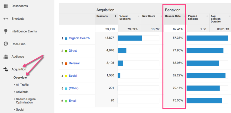Open the Email channel link
The height and width of the screenshot is (113, 231).
[x=72, y=101]
